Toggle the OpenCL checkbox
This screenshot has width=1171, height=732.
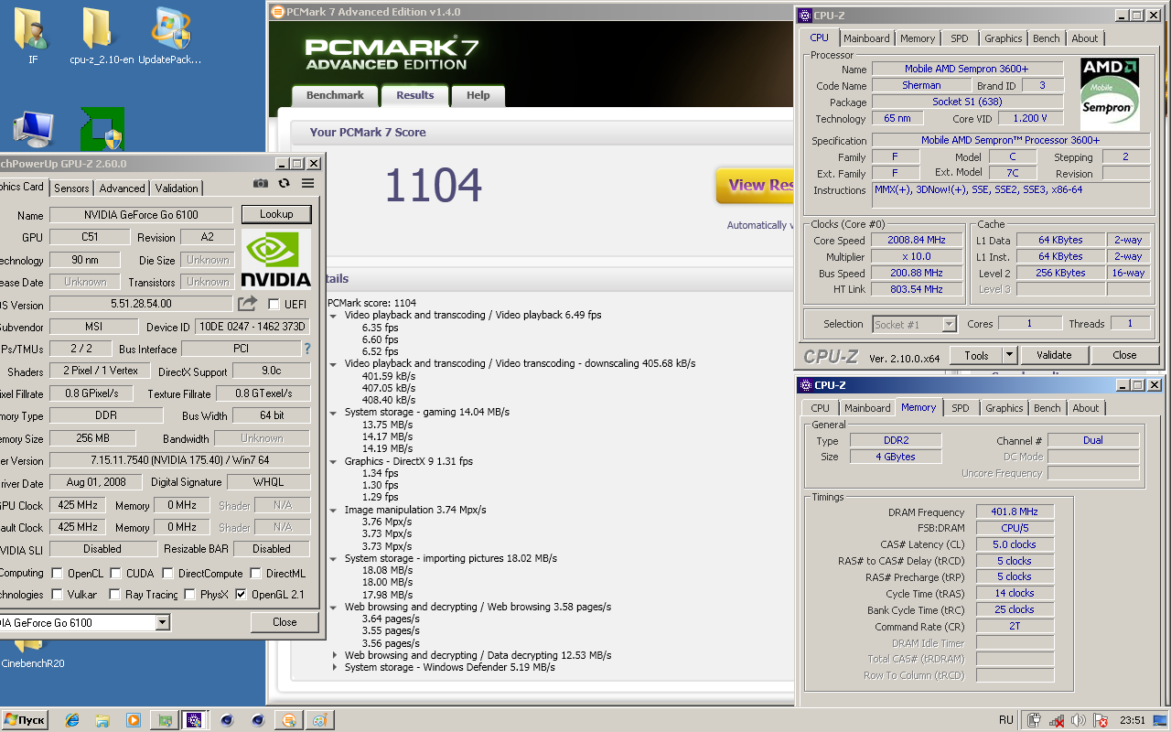[x=57, y=574]
